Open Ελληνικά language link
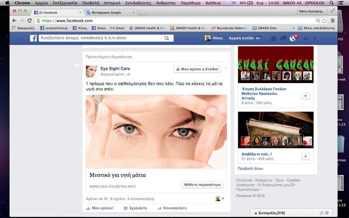Viewport: 349px width, 218px height. tap(244, 180)
